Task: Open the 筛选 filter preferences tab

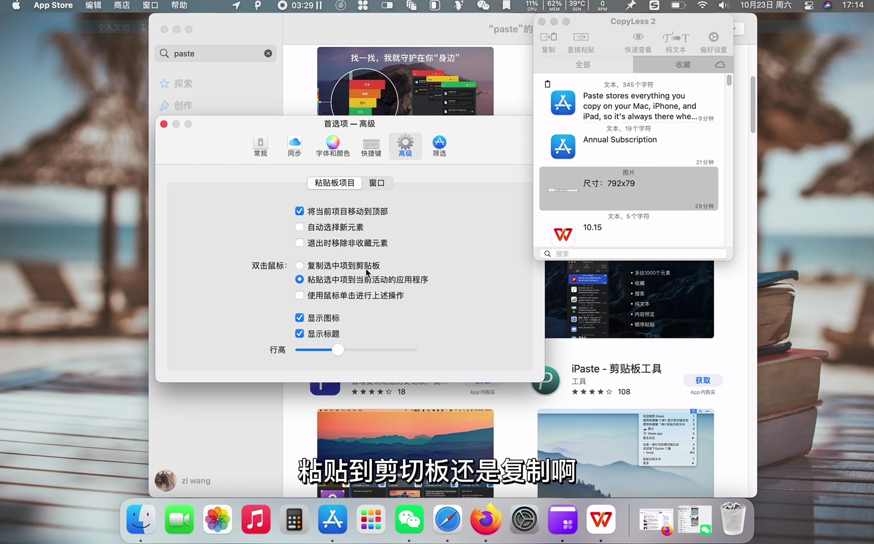Action: coord(439,146)
